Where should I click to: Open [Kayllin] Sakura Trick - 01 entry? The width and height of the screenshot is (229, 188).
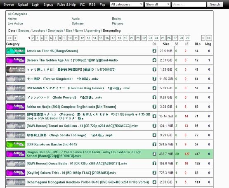point(71,173)
